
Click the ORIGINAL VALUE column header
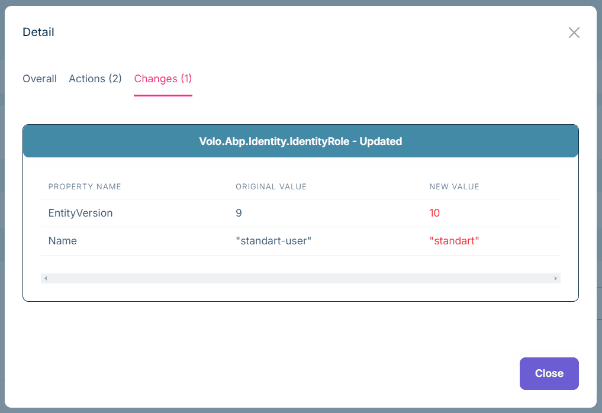[x=271, y=186]
